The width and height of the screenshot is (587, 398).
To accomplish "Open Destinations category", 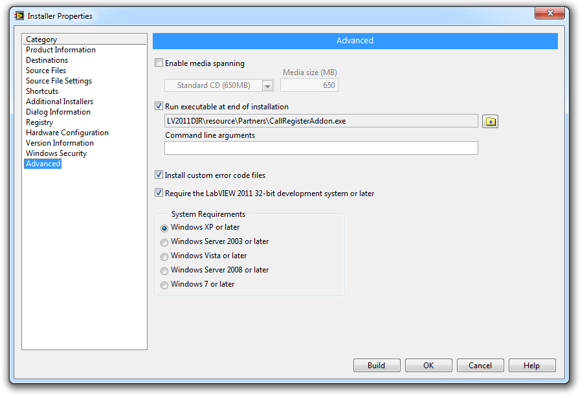I will (47, 61).
